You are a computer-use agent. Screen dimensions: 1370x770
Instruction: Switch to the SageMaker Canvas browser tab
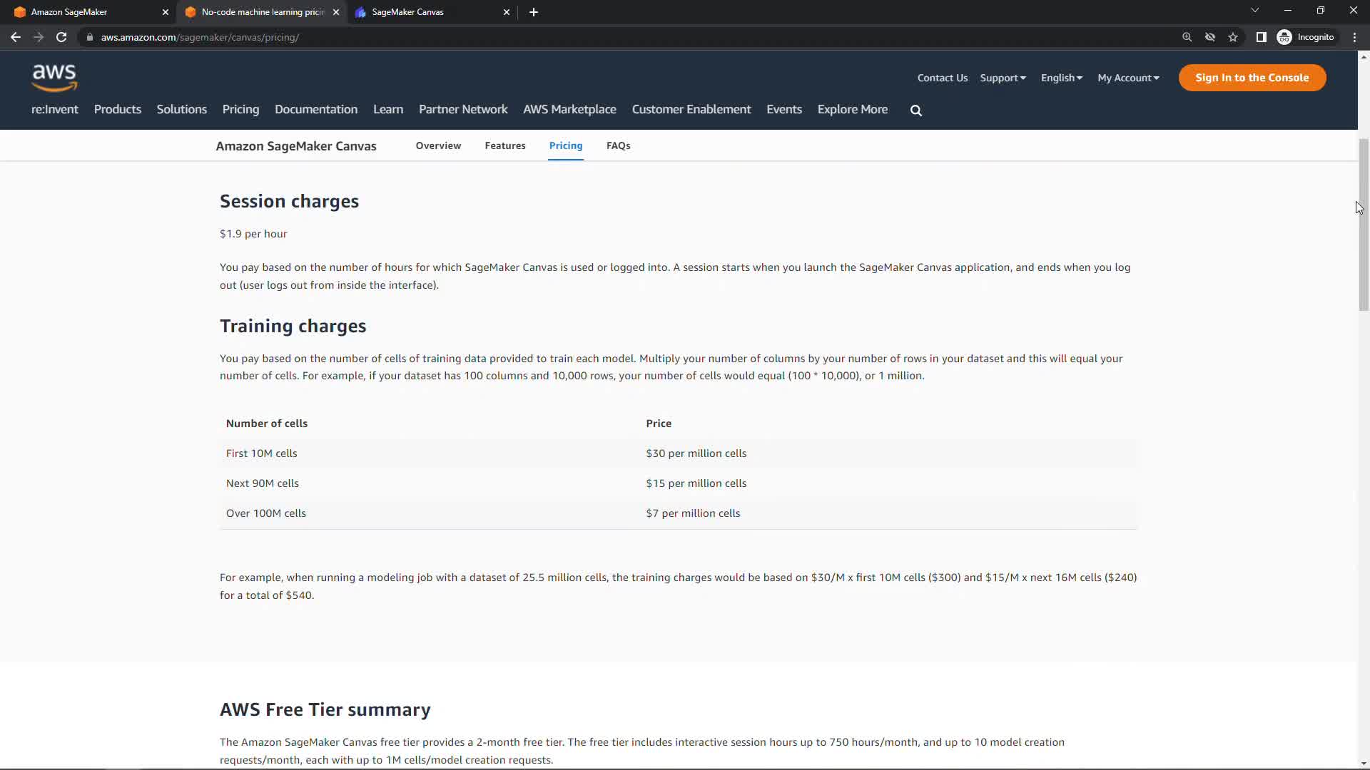click(x=428, y=12)
